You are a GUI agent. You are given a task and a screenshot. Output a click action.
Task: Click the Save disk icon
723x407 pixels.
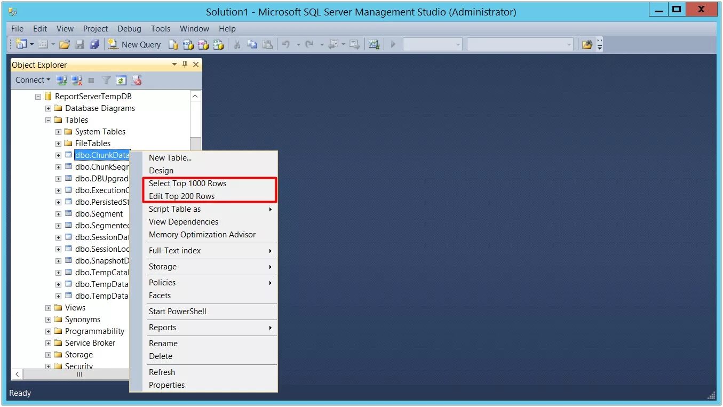pos(80,45)
